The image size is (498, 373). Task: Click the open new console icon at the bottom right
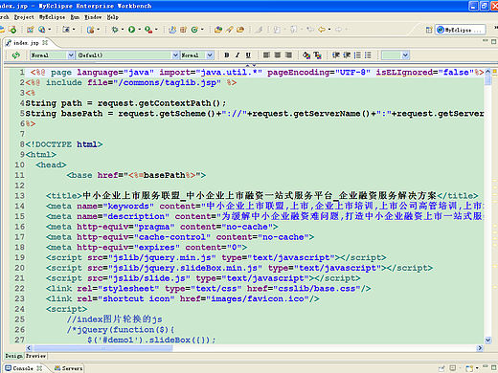(469, 368)
